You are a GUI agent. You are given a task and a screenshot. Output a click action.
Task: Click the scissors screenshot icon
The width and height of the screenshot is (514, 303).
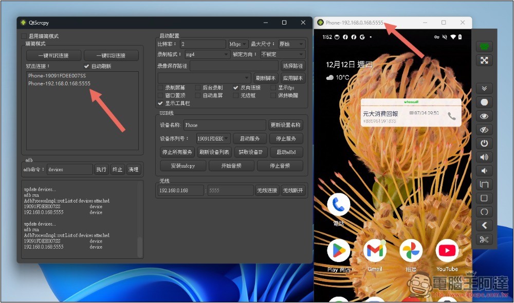[484, 239]
